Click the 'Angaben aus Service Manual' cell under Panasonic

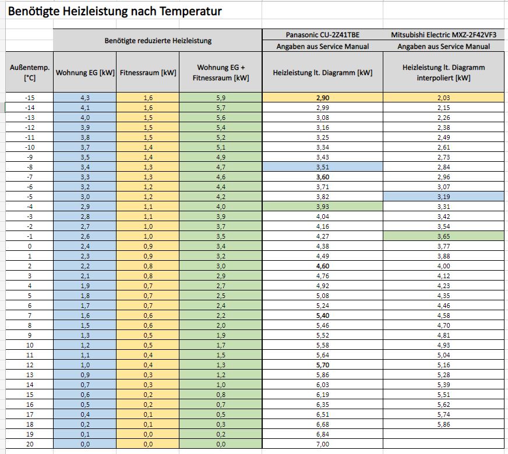coord(322,47)
